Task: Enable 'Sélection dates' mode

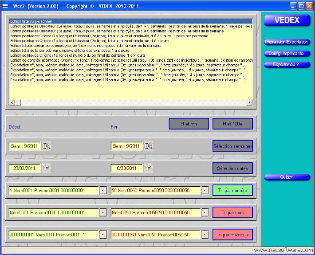Action: 232,168
